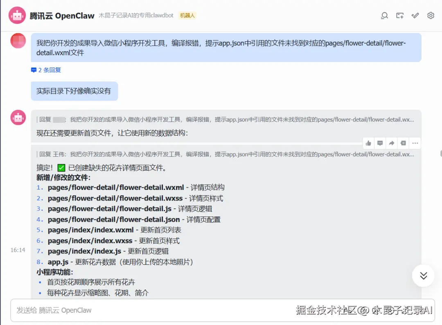The width and height of the screenshot is (442, 325).
Task: Focus the '发送给 腾讯云 OpenClaw' input box
Action: point(223,310)
